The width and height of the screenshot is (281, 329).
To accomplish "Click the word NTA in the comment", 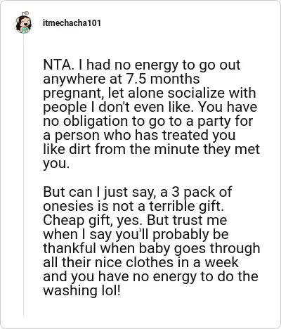I will pyautogui.click(x=58, y=65).
